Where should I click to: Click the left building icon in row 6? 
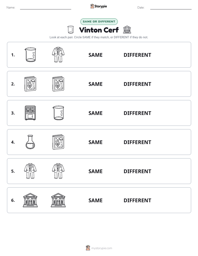[x=30, y=200]
